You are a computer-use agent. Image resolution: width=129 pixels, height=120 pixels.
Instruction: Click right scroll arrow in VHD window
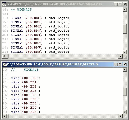121,56
